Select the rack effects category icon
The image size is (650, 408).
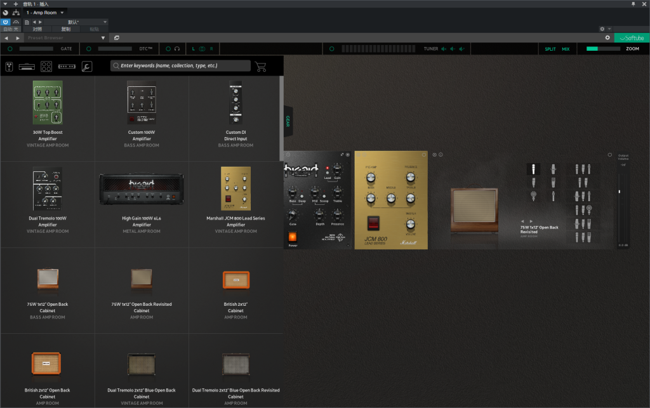[67, 66]
